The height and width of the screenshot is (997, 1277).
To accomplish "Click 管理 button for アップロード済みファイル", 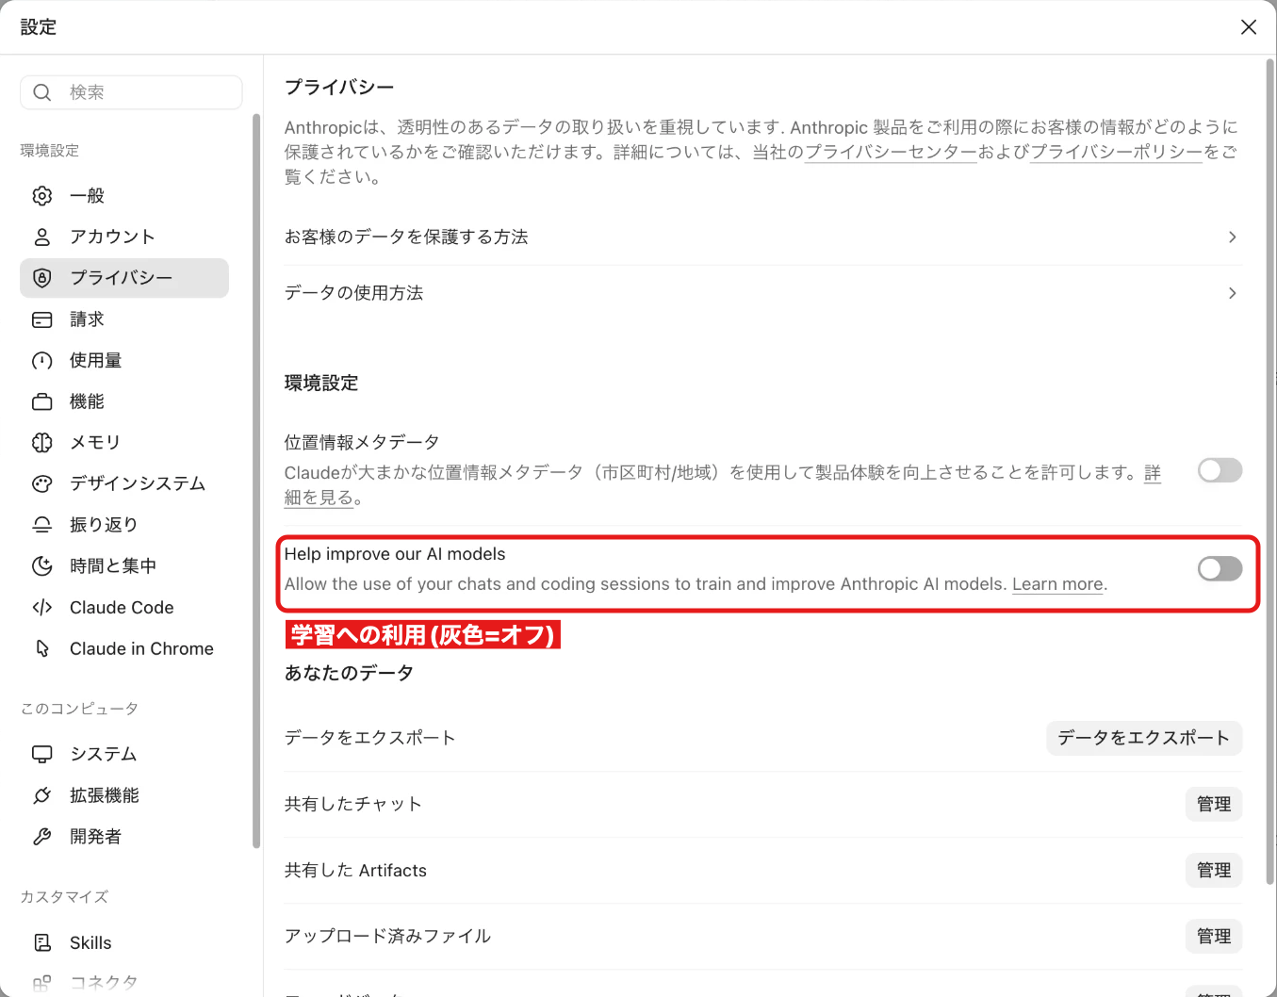I will (1214, 936).
